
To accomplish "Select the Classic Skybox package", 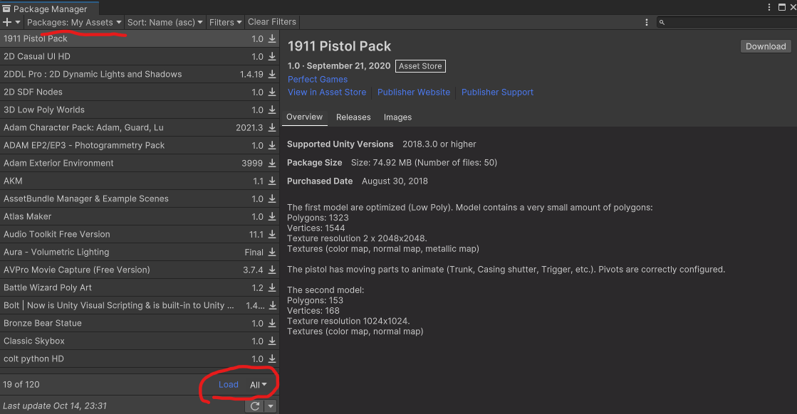I will click(140, 341).
